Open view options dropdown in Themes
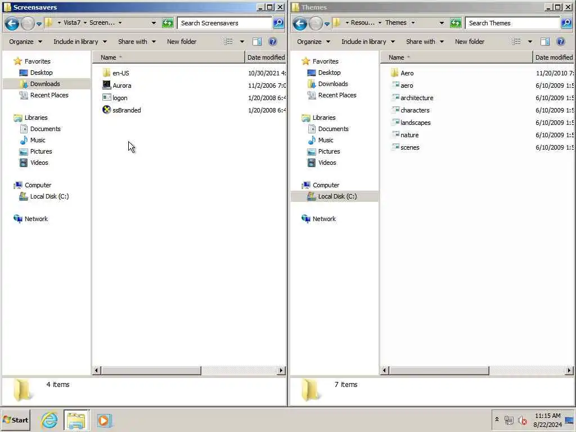Image resolution: width=576 pixels, height=432 pixels. 530,42
